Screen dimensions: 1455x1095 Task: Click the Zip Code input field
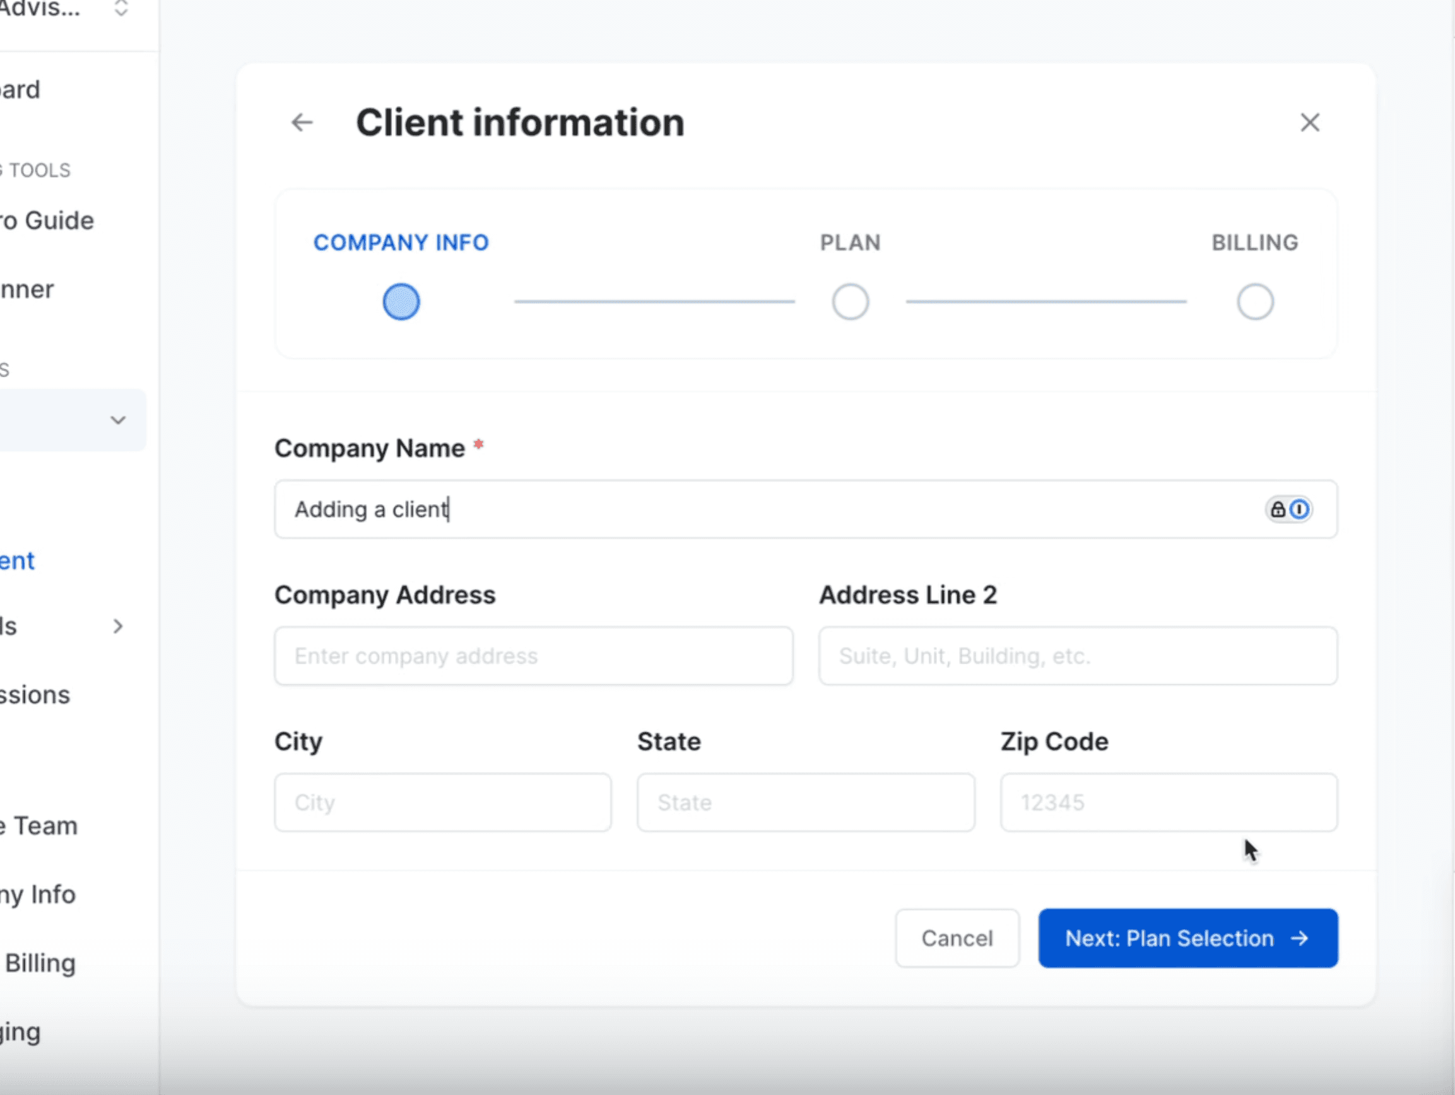pos(1168,802)
